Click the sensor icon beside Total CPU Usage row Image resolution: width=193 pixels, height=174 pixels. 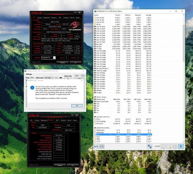95,71
